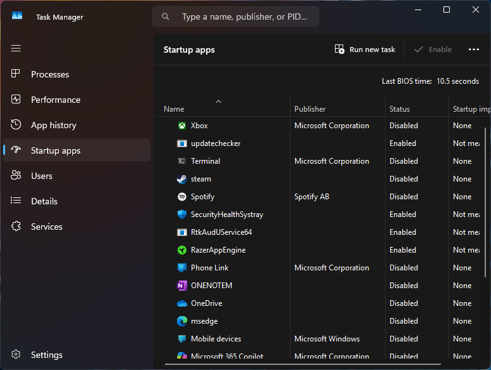Click the Details list icon

tap(16, 201)
